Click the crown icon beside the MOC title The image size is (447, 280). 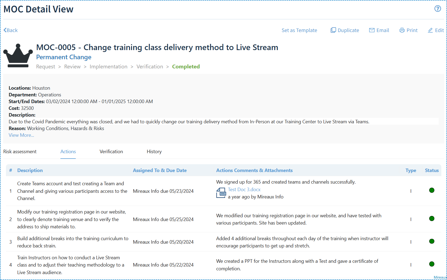[x=18, y=55]
